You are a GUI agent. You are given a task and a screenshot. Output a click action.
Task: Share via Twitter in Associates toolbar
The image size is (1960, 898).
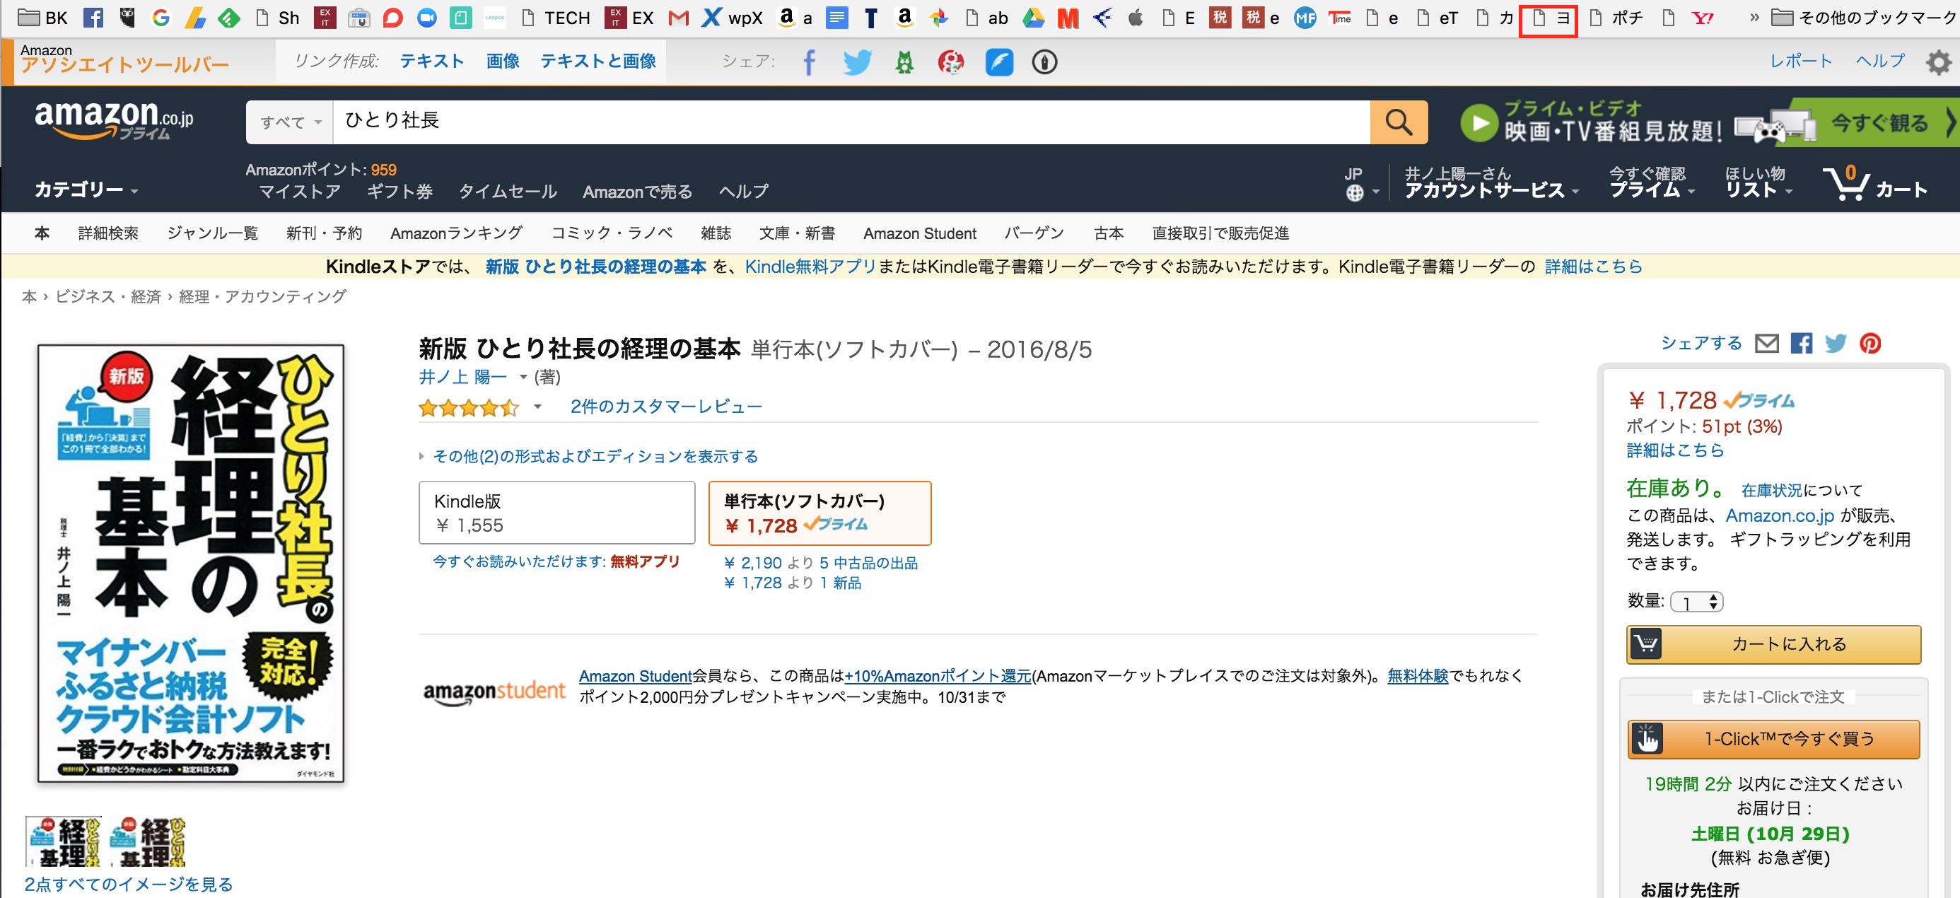[x=857, y=62]
